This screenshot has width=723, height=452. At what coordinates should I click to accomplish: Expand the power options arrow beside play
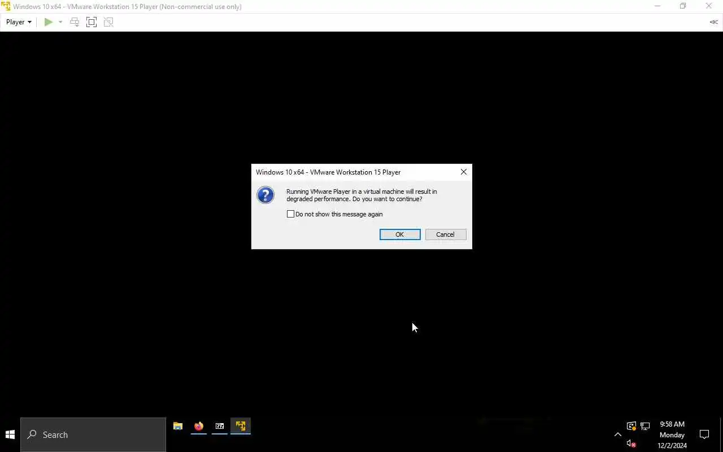pyautogui.click(x=60, y=22)
